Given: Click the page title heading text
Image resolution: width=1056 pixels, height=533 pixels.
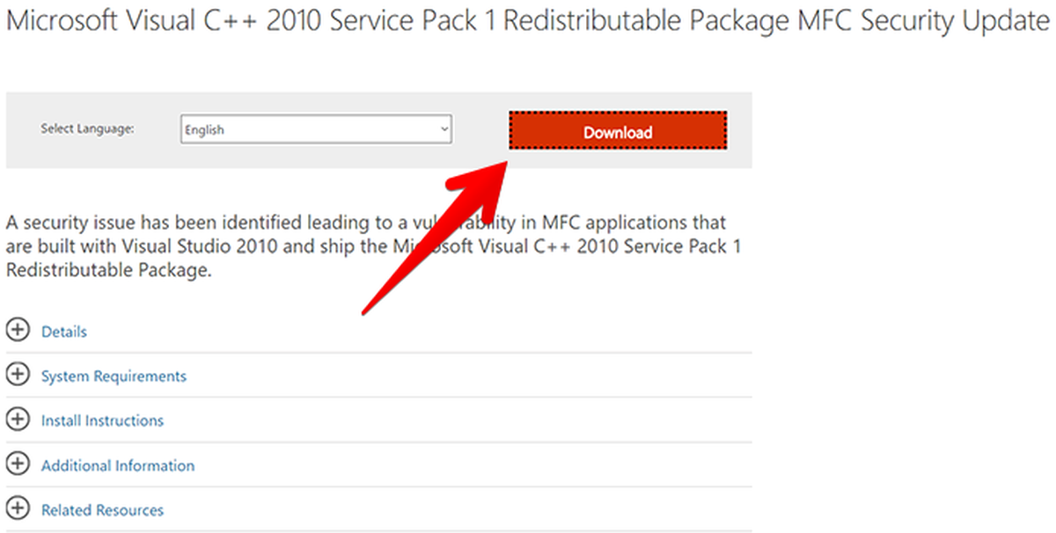Looking at the screenshot, I should (526, 20).
